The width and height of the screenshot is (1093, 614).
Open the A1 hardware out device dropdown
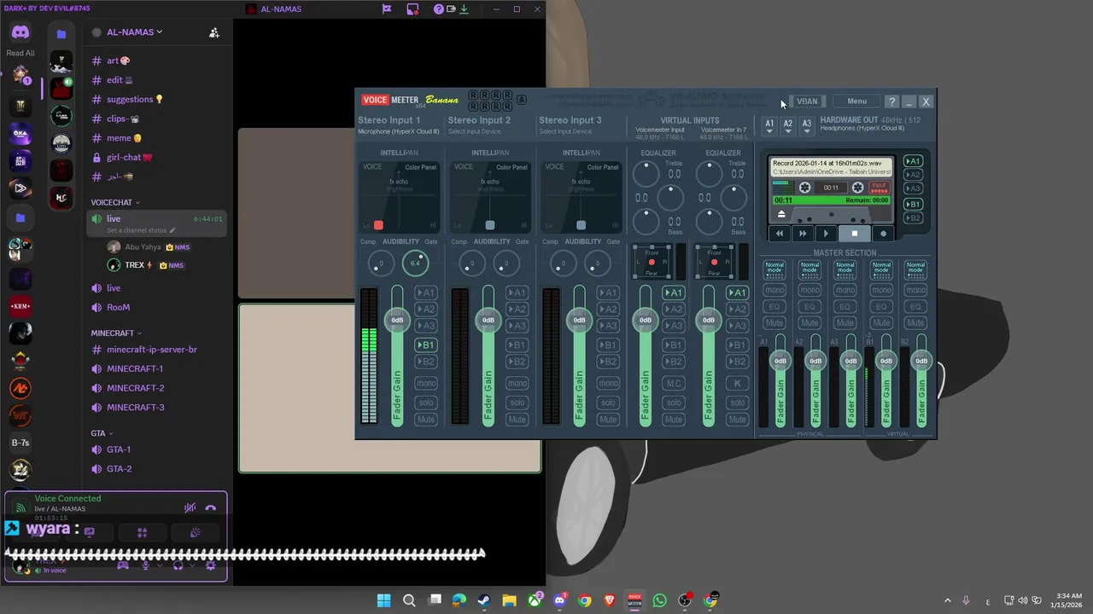coord(769,126)
